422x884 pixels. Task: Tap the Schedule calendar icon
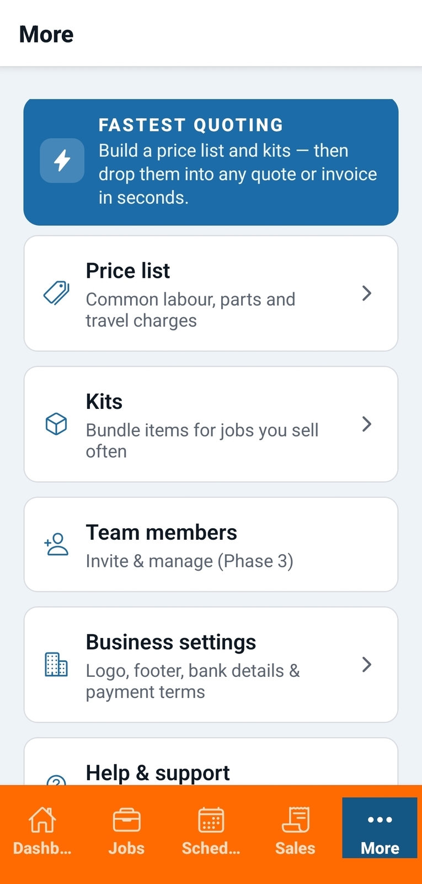click(211, 820)
